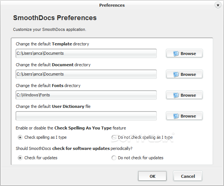
Task: Select "Do not check spelling as I type"
Action: 114,137
